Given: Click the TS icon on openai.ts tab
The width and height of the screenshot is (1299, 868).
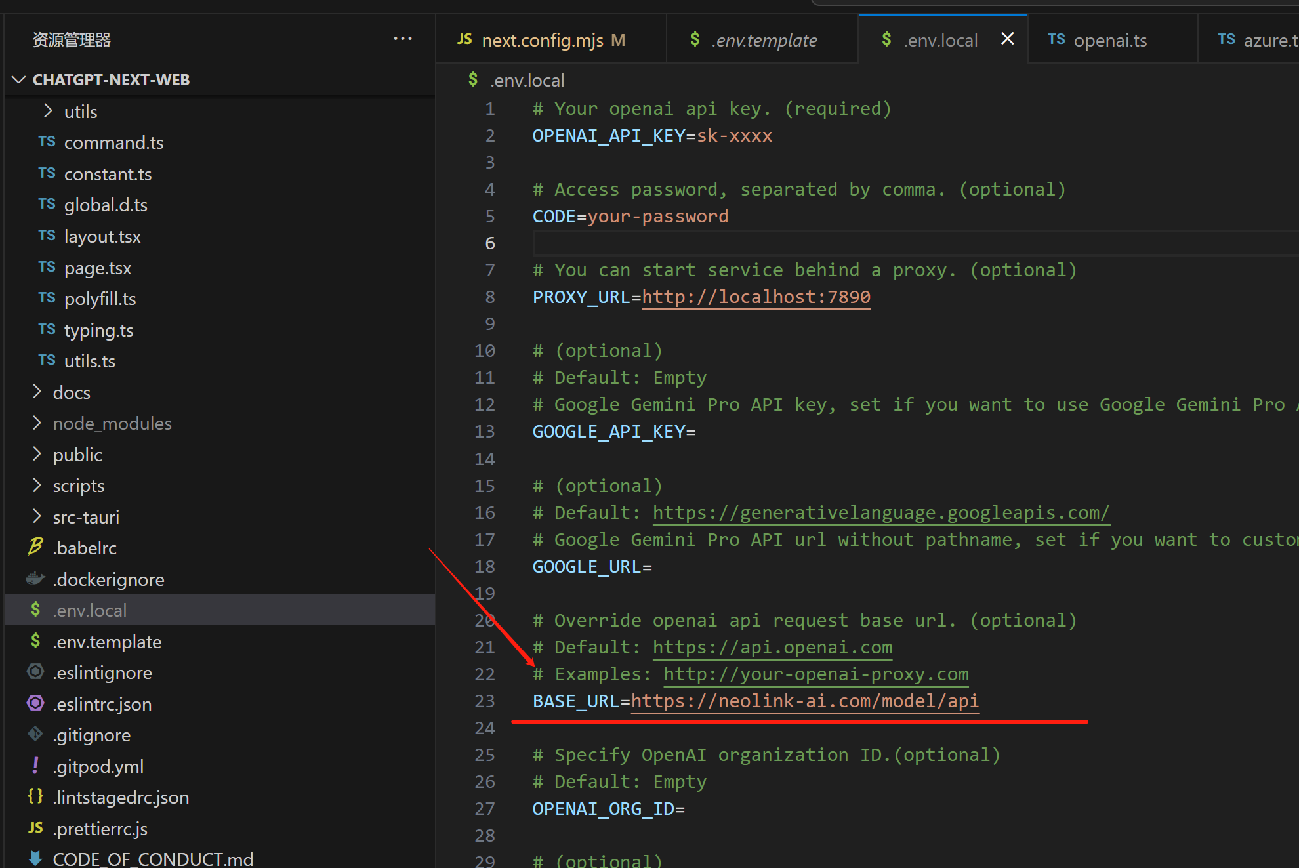Looking at the screenshot, I should click(x=1056, y=39).
